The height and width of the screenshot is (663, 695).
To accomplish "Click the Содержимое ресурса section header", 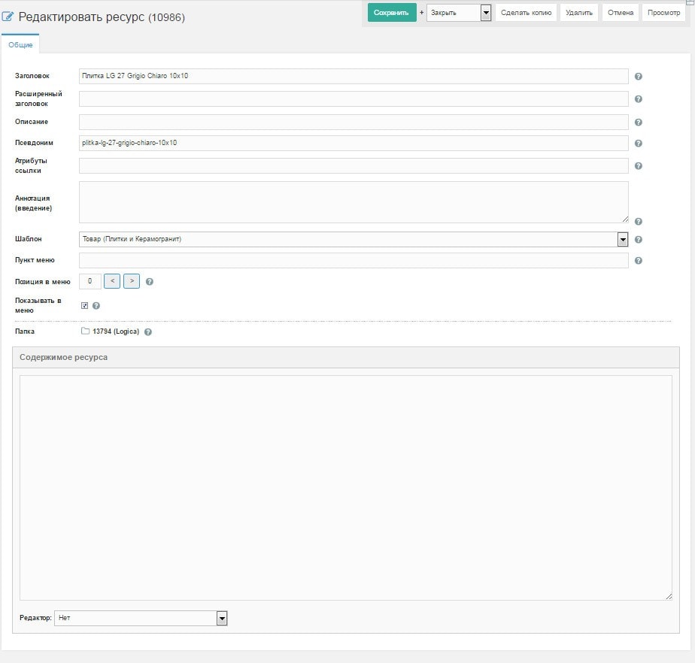I will pos(346,357).
